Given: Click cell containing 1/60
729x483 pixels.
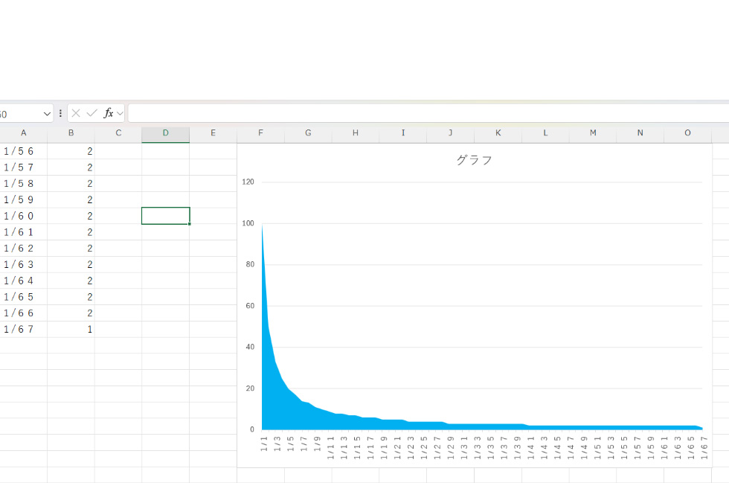Looking at the screenshot, I should (x=23, y=216).
